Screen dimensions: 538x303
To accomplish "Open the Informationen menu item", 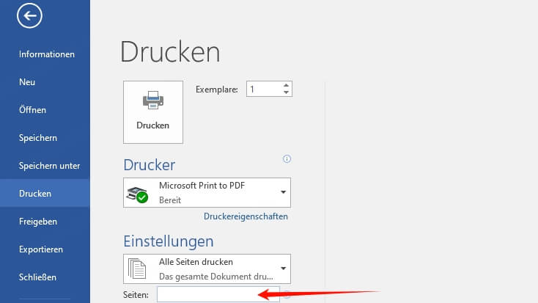I will click(x=47, y=54).
